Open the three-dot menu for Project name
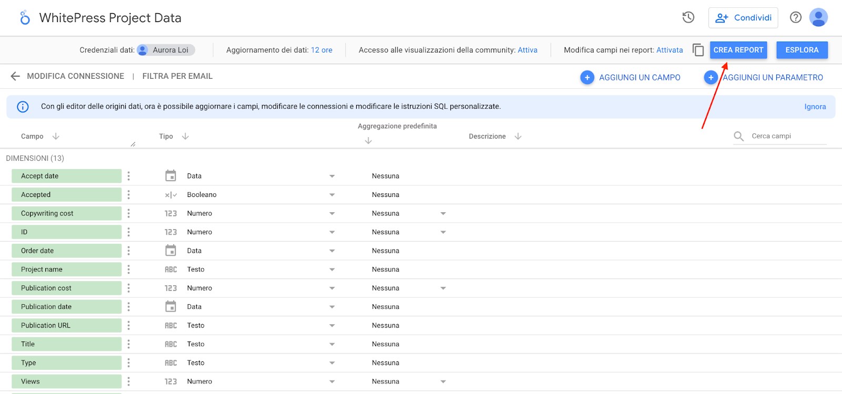The image size is (842, 394). (x=128, y=269)
